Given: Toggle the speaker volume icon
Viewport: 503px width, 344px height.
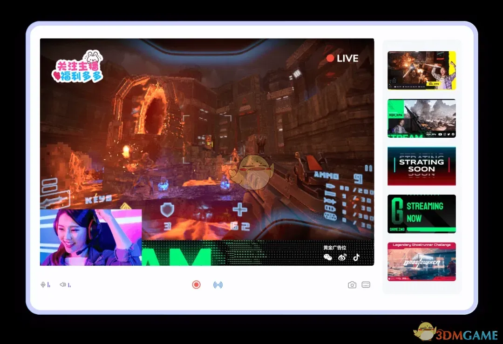Looking at the screenshot, I should coord(62,284).
